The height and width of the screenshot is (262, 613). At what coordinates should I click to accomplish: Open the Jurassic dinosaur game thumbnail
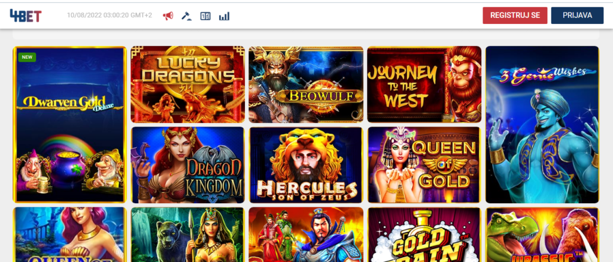click(x=542, y=234)
